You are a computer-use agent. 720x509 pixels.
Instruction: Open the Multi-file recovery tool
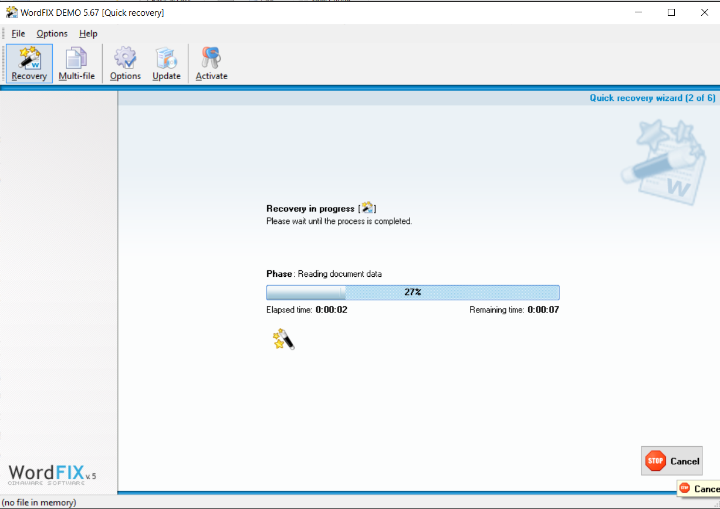[x=76, y=63]
